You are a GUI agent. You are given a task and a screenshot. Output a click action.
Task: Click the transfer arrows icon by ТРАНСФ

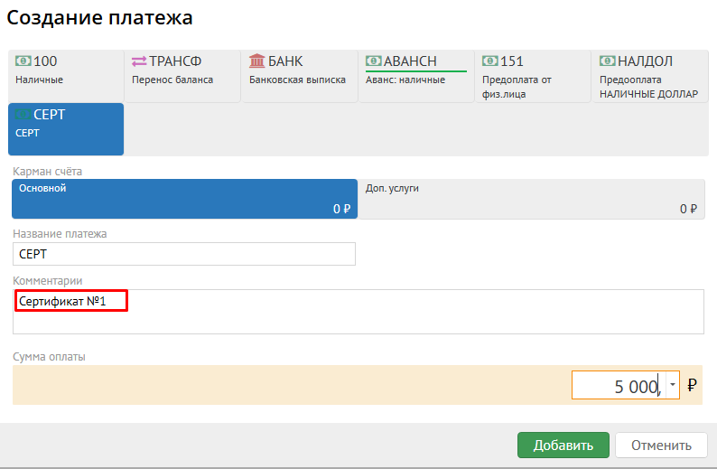point(139,61)
